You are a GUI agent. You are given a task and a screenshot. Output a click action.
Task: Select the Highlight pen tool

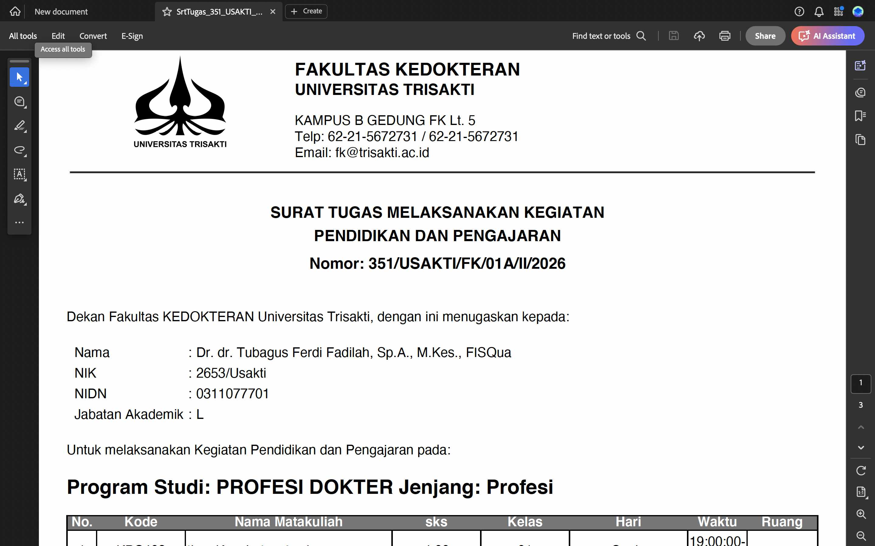[x=19, y=126]
